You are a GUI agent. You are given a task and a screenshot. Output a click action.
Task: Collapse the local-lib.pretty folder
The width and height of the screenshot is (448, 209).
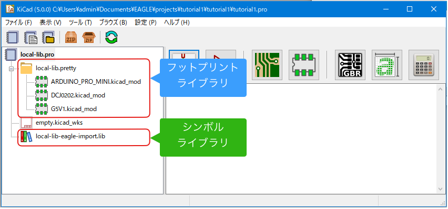[x=11, y=69]
